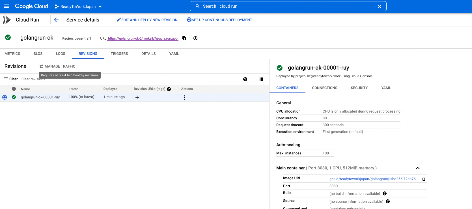
Task: Sort by Name column header
Action: [x=25, y=89]
